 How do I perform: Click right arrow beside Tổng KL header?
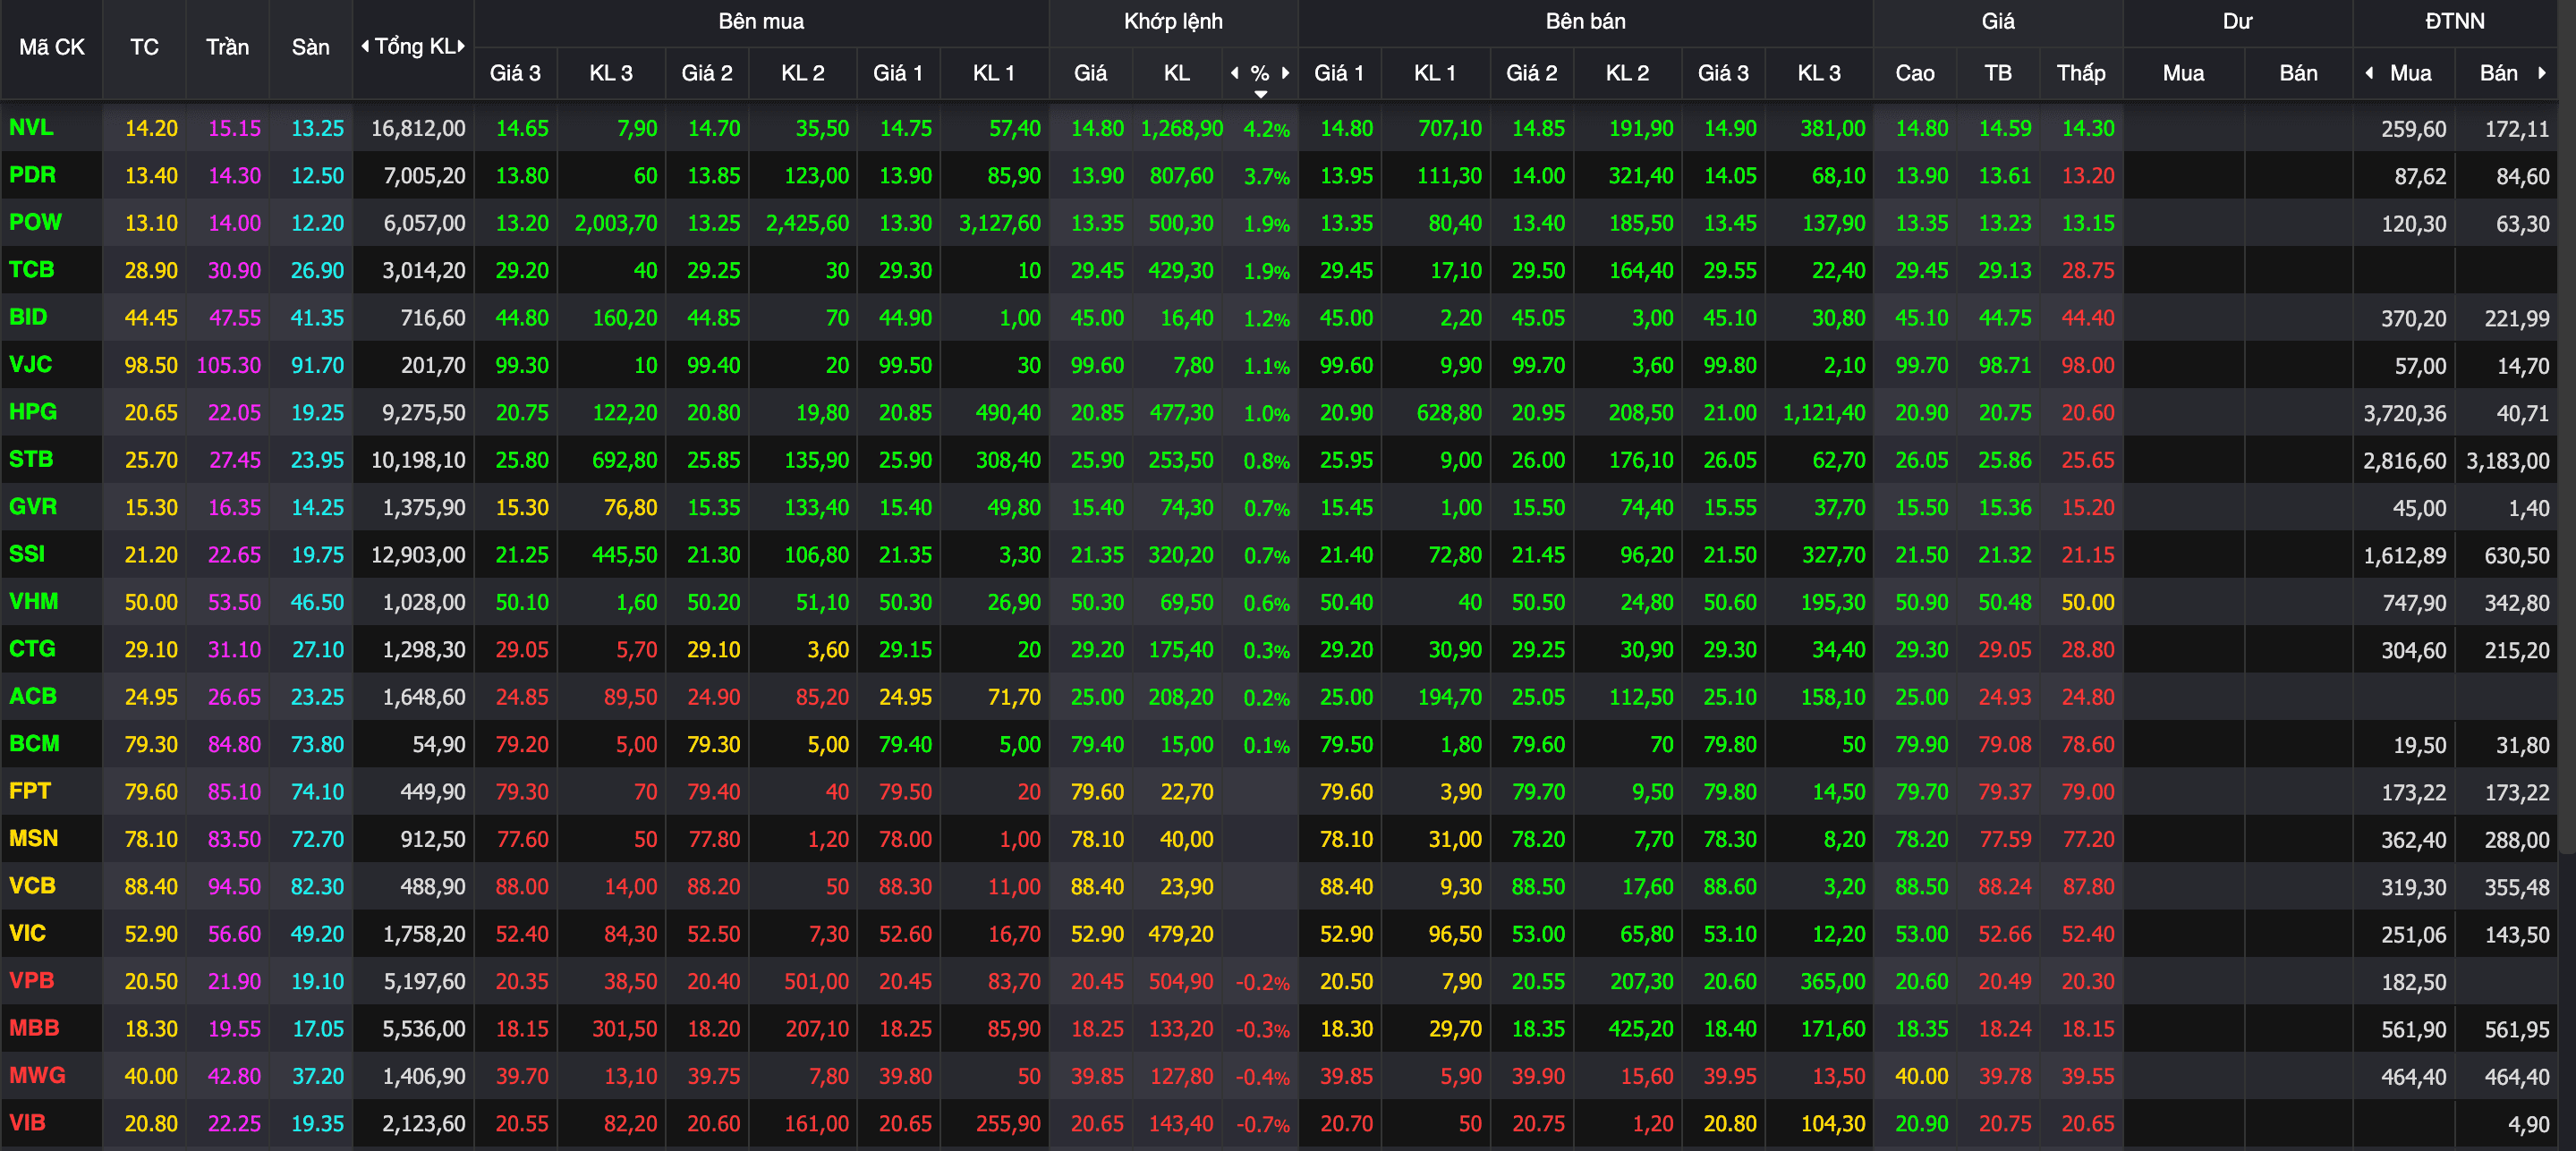(x=461, y=46)
